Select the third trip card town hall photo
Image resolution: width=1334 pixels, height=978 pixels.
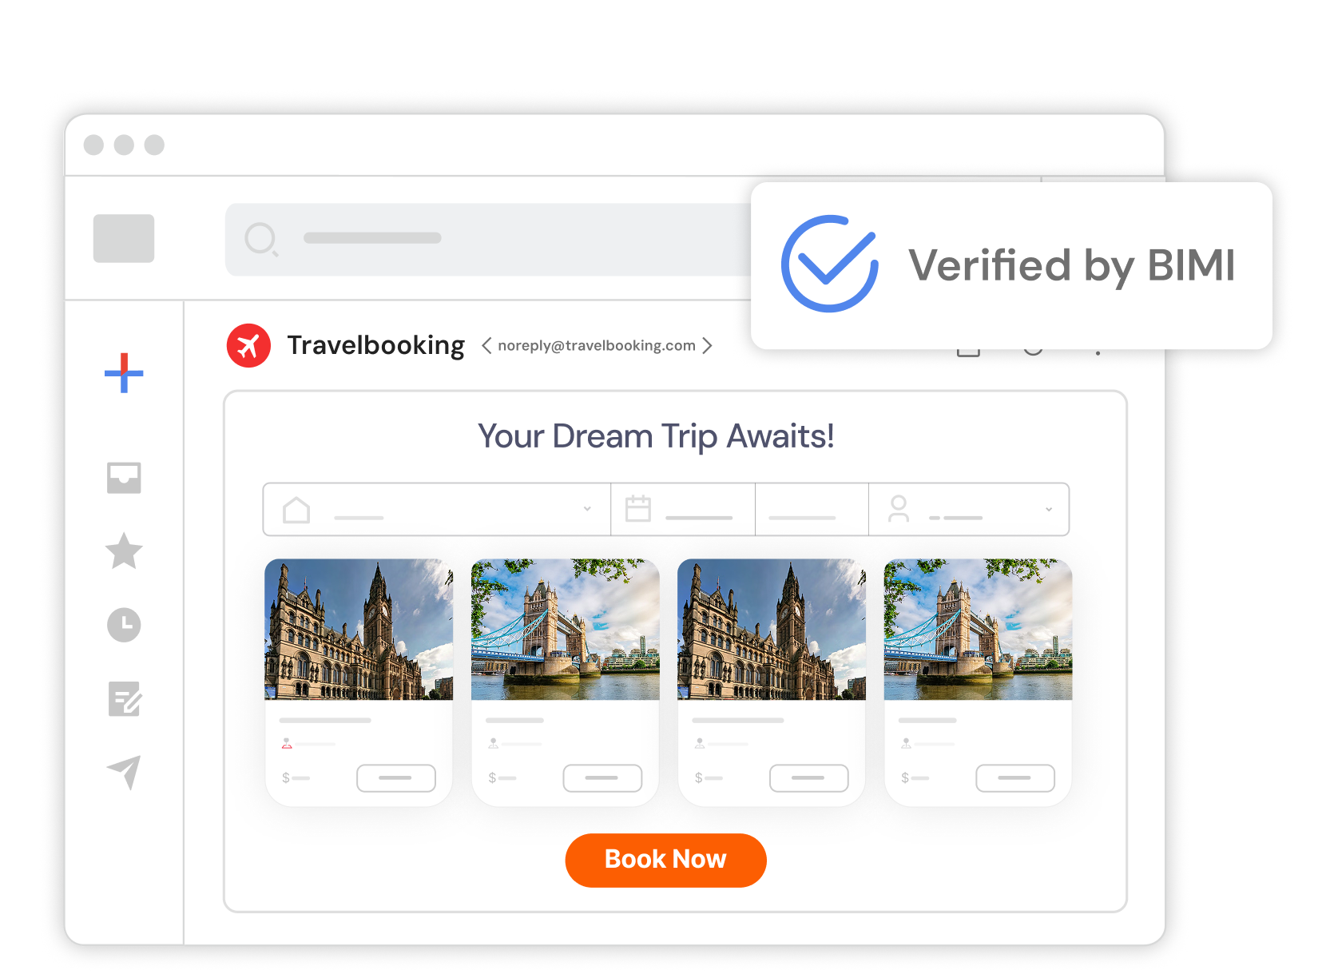coord(772,630)
